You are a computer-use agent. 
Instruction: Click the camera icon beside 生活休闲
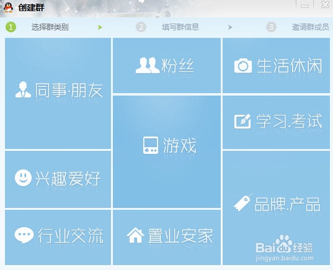click(x=243, y=66)
